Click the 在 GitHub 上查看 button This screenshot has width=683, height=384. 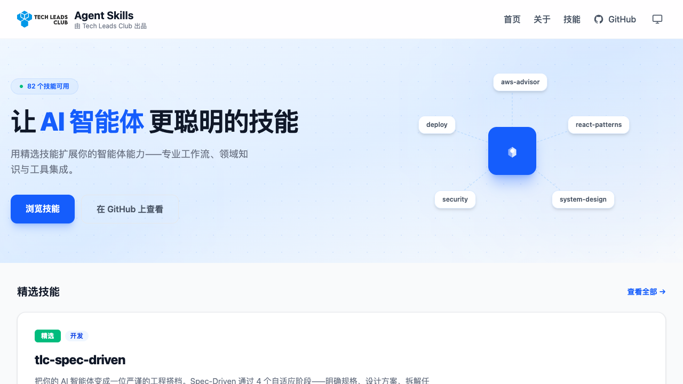tap(130, 209)
